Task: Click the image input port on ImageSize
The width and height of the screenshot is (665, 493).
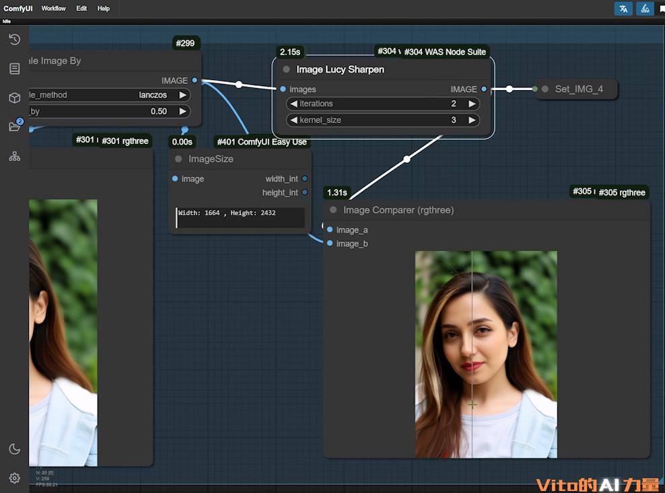Action: 175,179
